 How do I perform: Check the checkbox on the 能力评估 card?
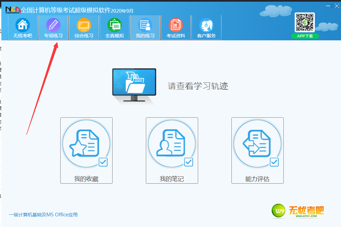click(x=274, y=162)
